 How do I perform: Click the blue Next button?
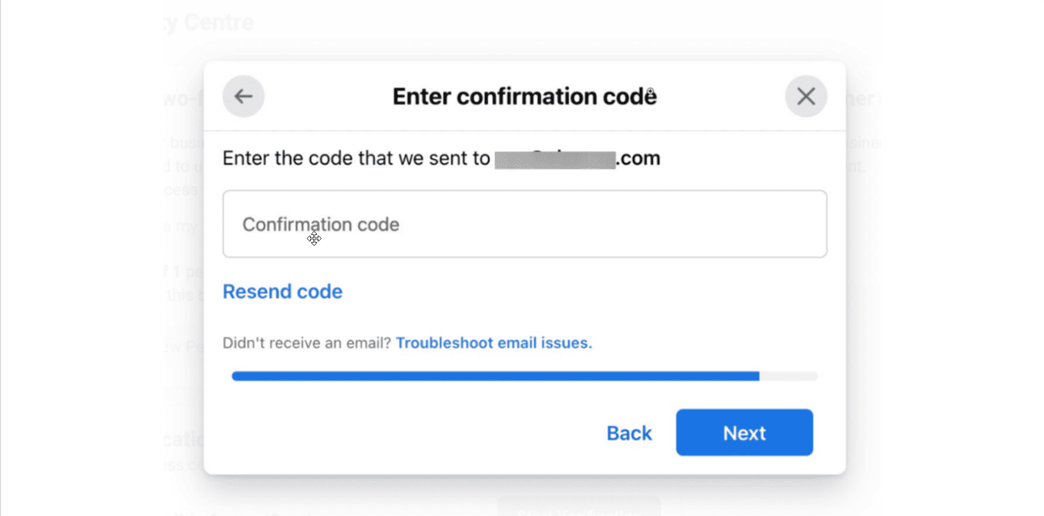click(x=744, y=433)
